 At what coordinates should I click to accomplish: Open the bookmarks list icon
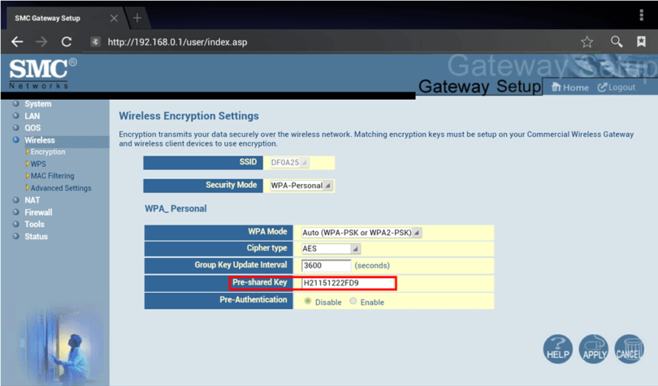(x=641, y=41)
